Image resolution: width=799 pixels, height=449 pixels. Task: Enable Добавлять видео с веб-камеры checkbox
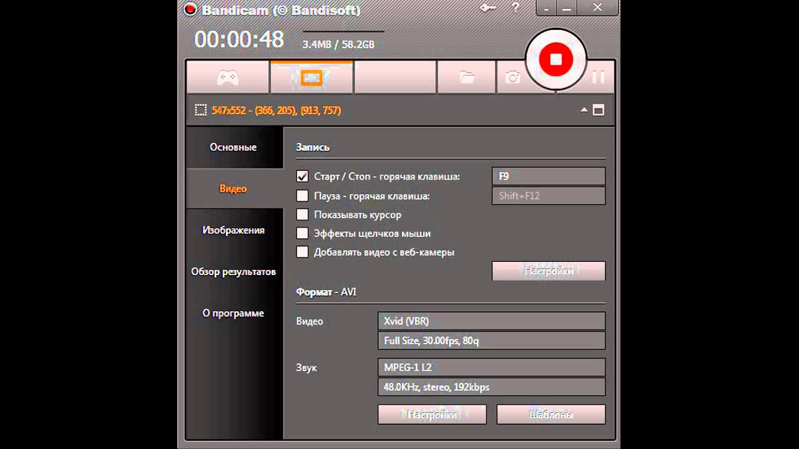pyautogui.click(x=302, y=252)
